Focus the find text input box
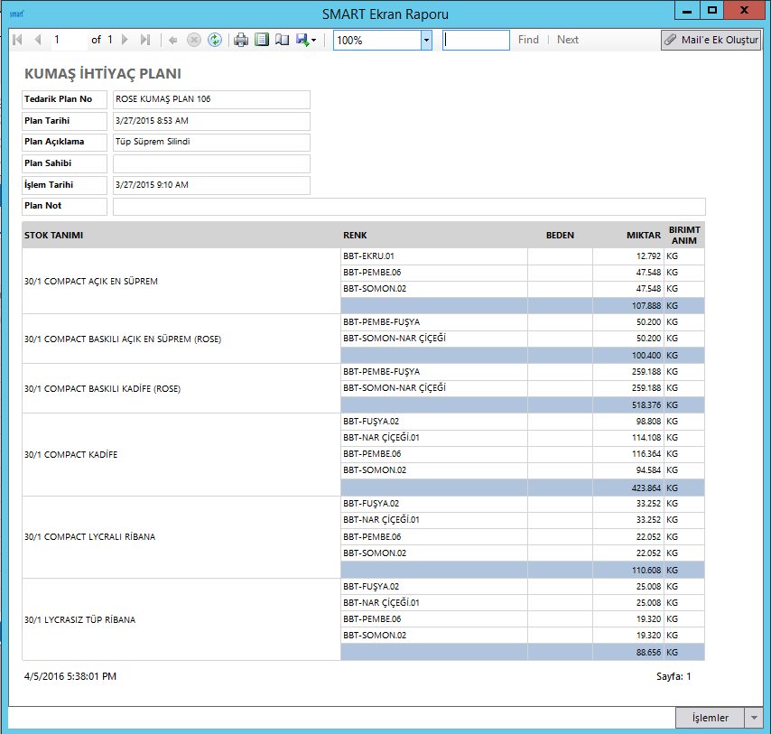The image size is (771, 734). coord(476,40)
